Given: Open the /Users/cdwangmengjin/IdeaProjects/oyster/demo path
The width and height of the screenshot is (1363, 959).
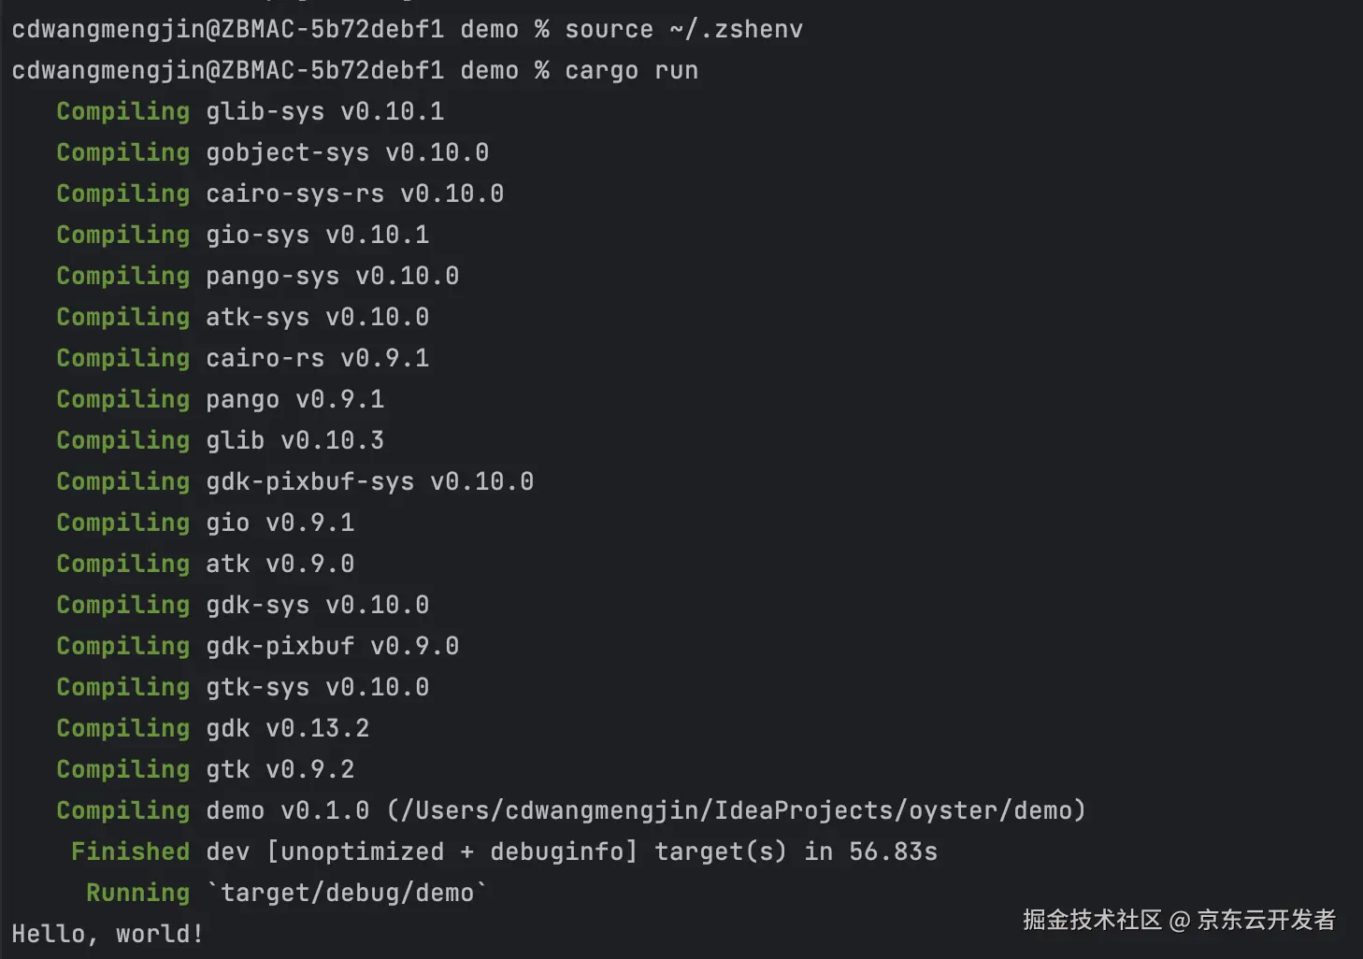Looking at the screenshot, I should click(x=736, y=810).
